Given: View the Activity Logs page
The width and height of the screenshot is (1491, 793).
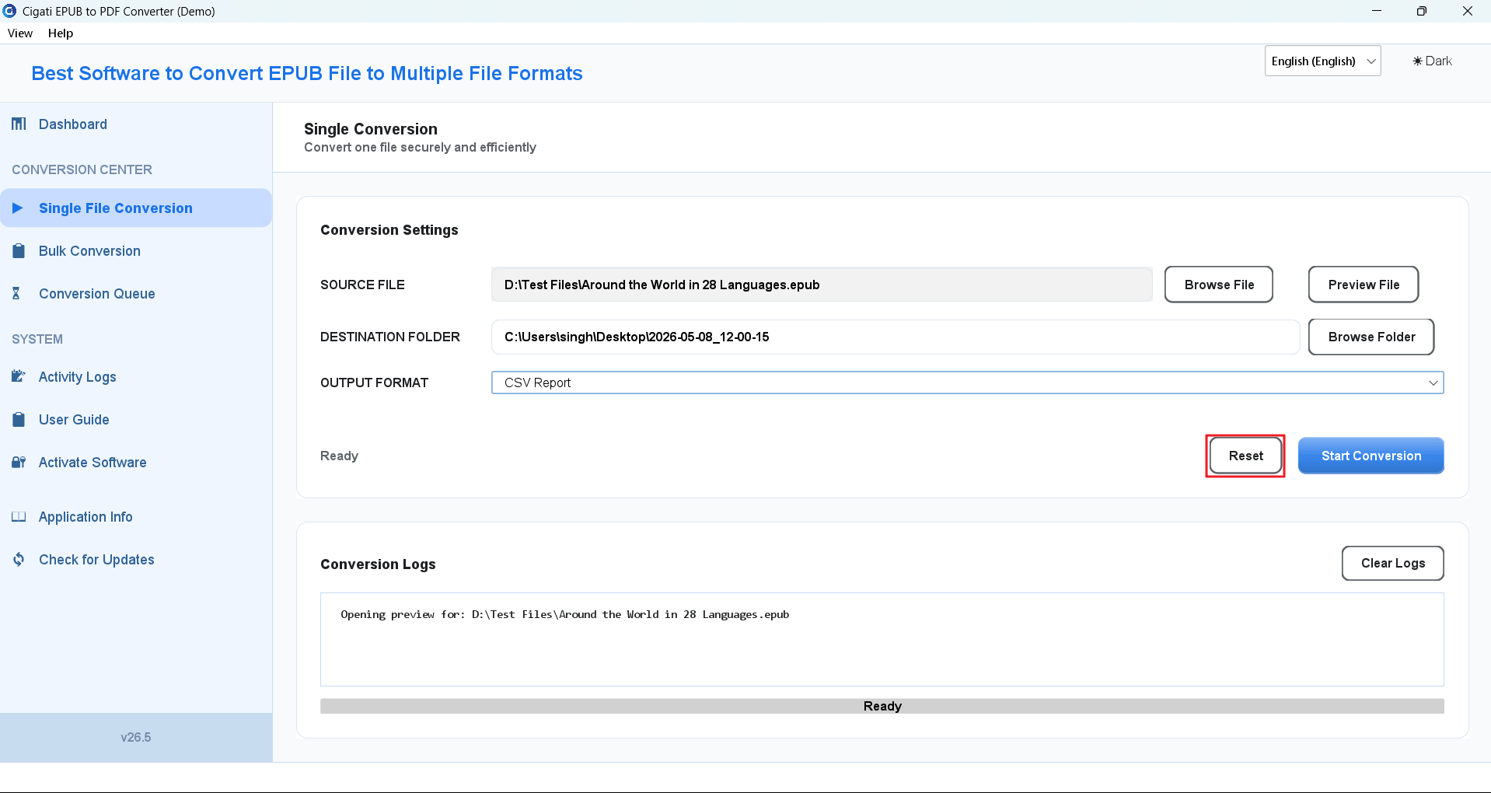Looking at the screenshot, I should (x=136, y=377).
